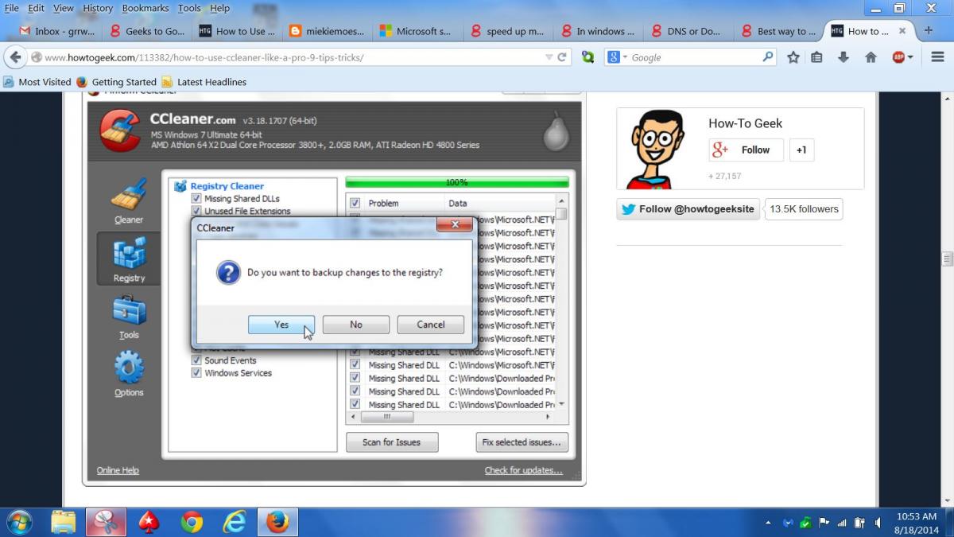Open the Windows Start button
This screenshot has height=537, width=954.
point(19,522)
